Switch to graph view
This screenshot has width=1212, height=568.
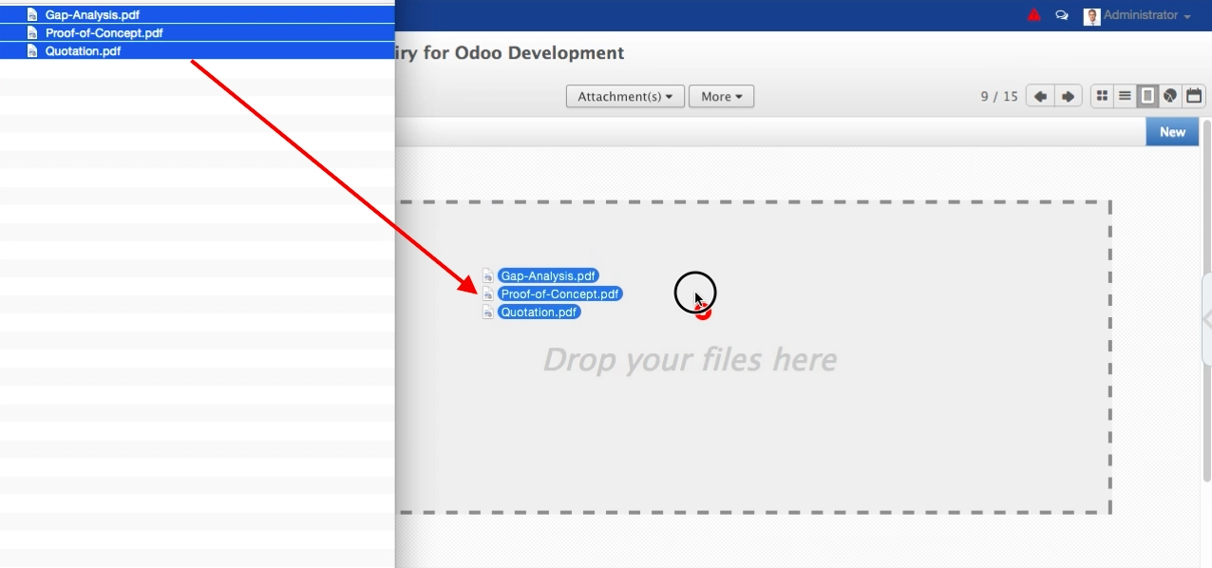click(1170, 96)
